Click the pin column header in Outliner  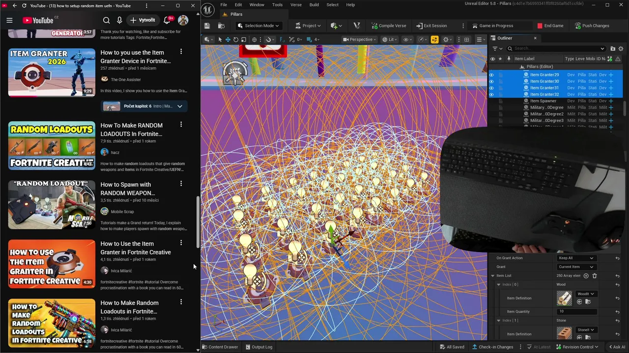tap(509, 59)
